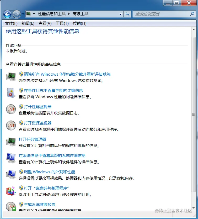Open 打开“磁盘碎片整理程序” link
The width and height of the screenshot is (198, 219).
[x=46, y=188]
